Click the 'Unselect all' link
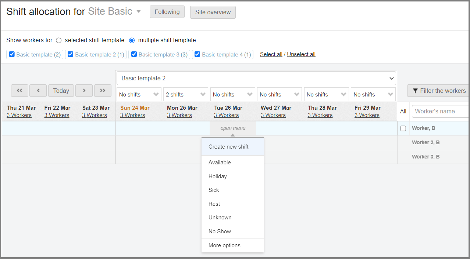The height and width of the screenshot is (259, 470). pyautogui.click(x=301, y=54)
